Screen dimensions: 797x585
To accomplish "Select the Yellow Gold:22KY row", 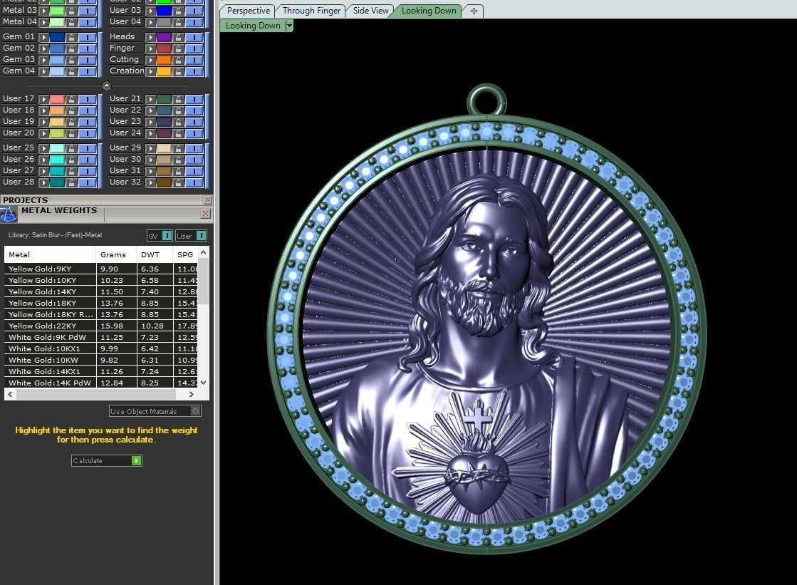I will (x=101, y=326).
